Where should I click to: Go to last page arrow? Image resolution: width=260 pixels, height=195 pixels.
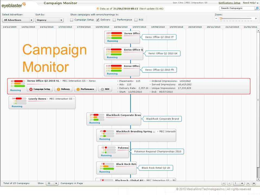click(x=254, y=183)
